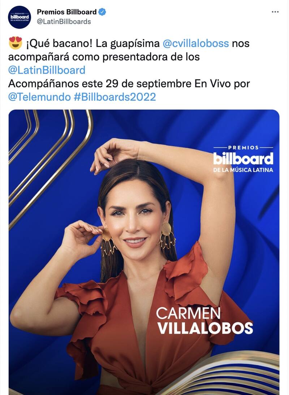The width and height of the screenshot is (289, 395).
Task: Open the Premios Billboard display name
Action: pyautogui.click(x=67, y=12)
